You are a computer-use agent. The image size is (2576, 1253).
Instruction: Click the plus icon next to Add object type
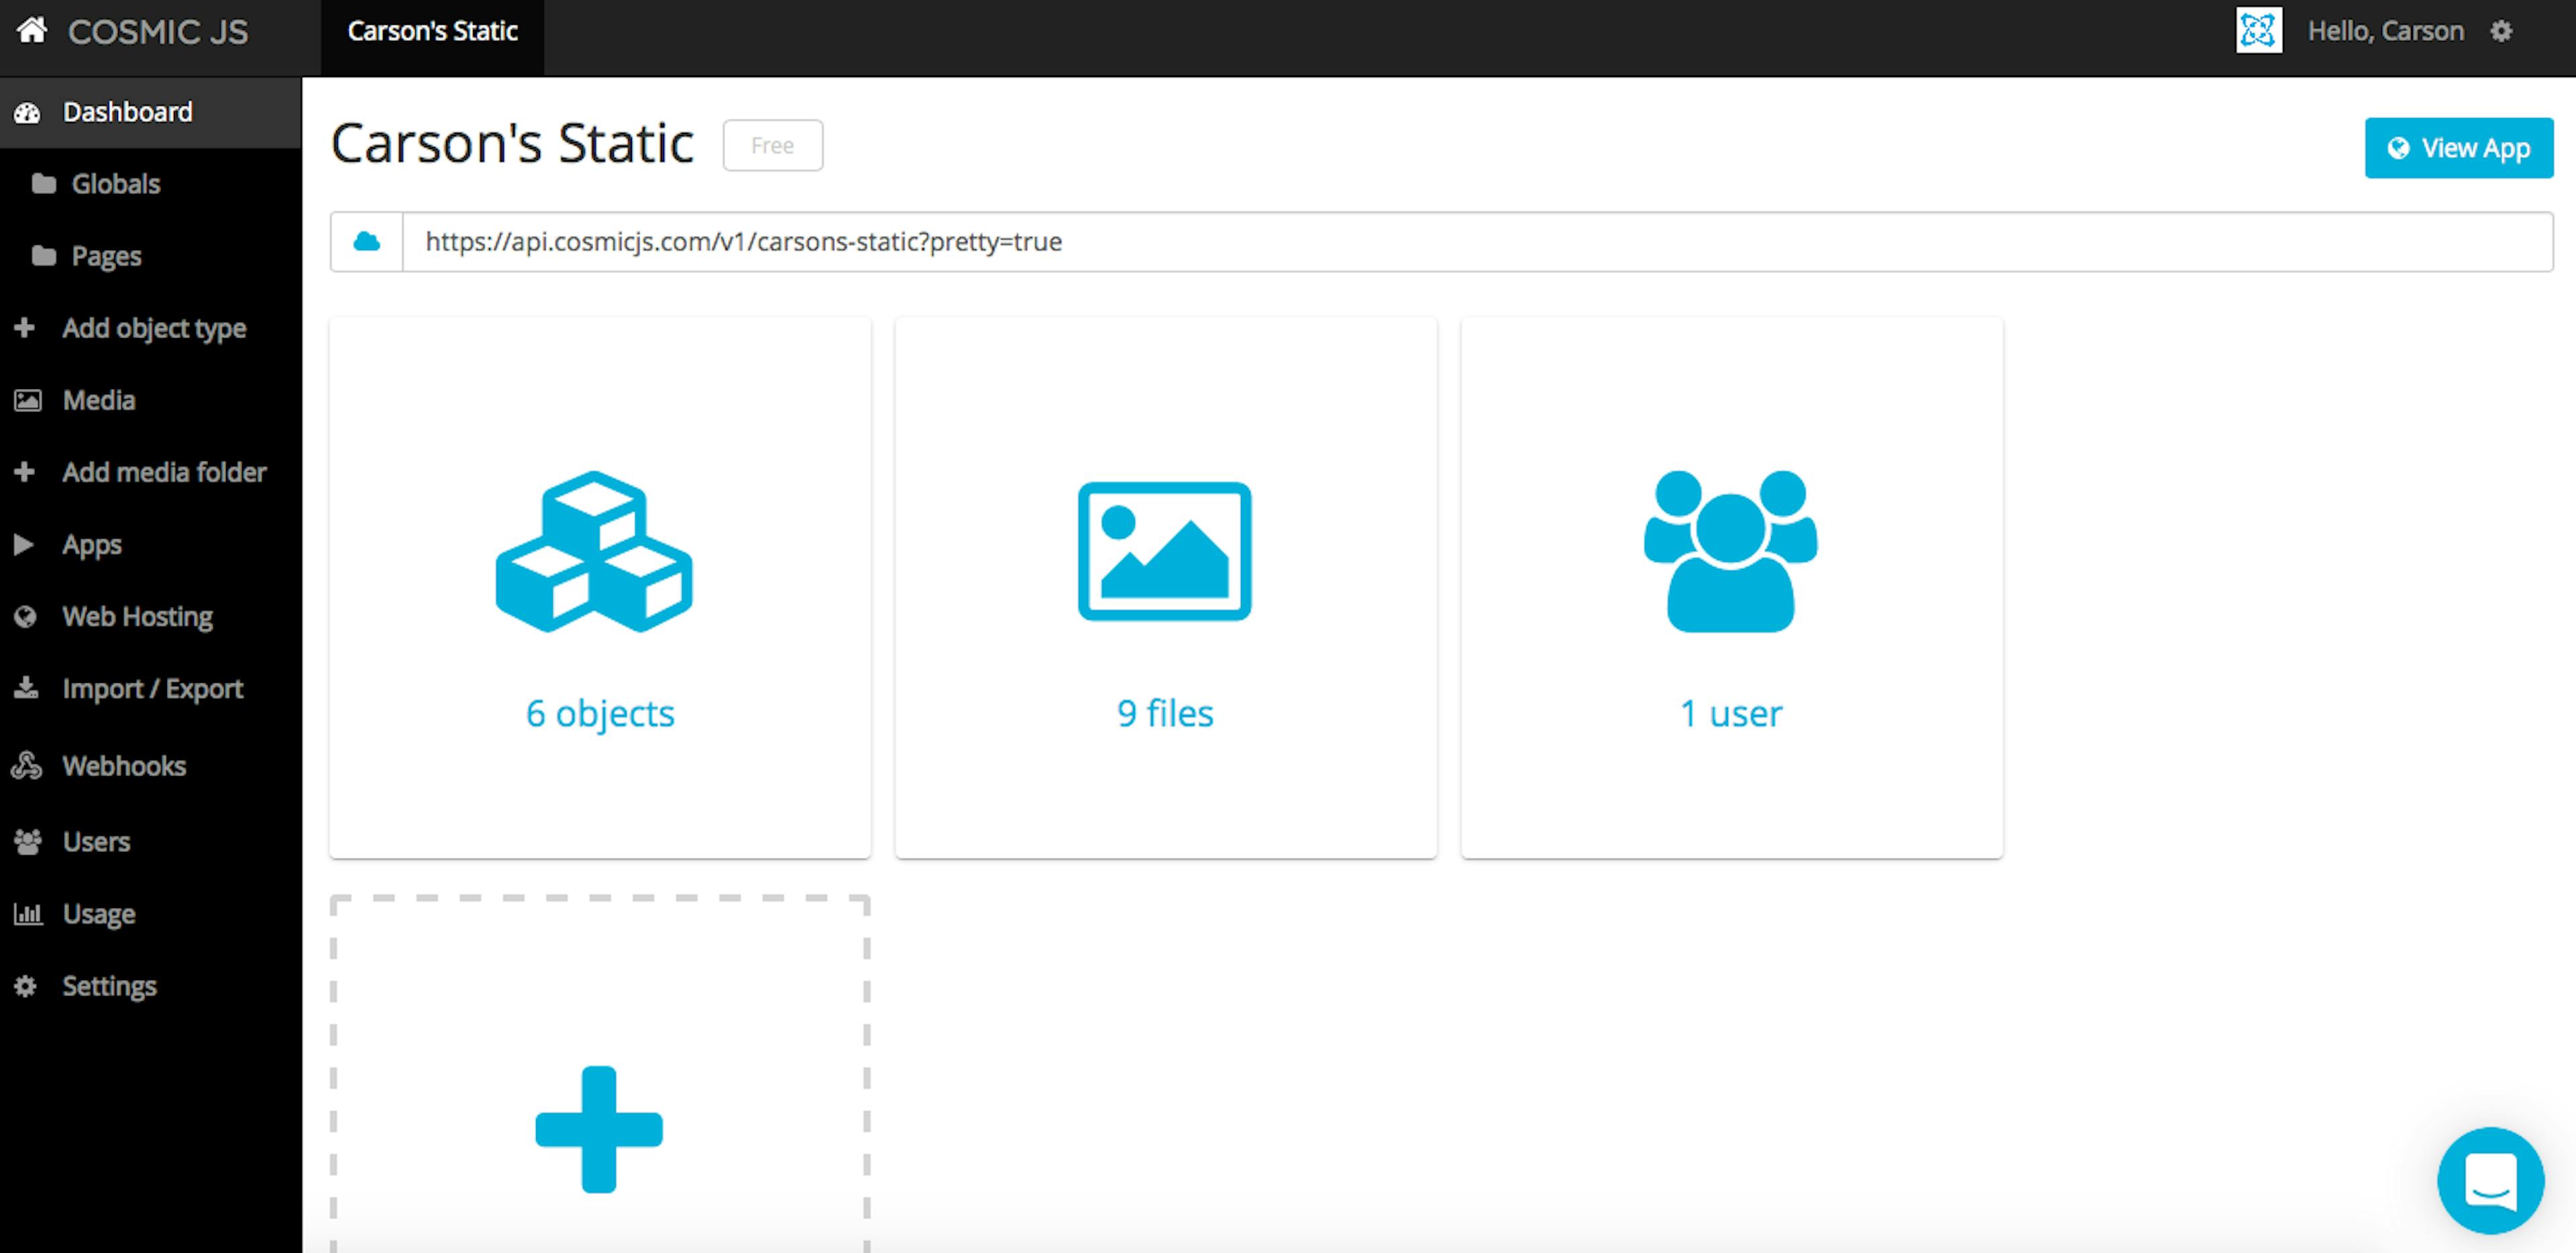tap(25, 328)
